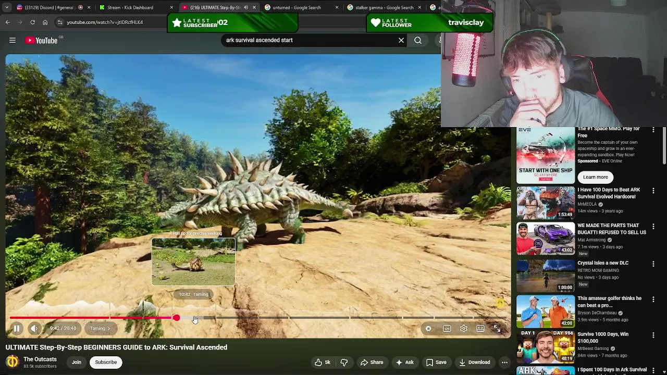Close the unturned Google Search tab
Screen dimensions: 667x375
click(x=337, y=7)
